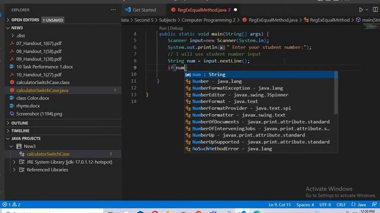This screenshot has height=213, width=380.
Task: Open the run options dropdown arrow
Action: click(x=367, y=9)
